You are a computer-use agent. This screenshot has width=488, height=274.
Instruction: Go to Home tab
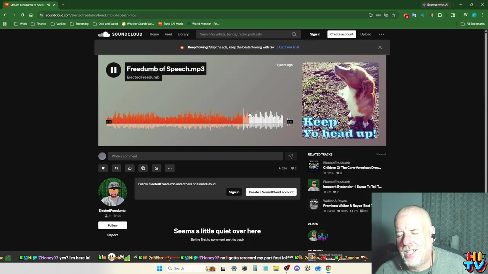[154, 34]
